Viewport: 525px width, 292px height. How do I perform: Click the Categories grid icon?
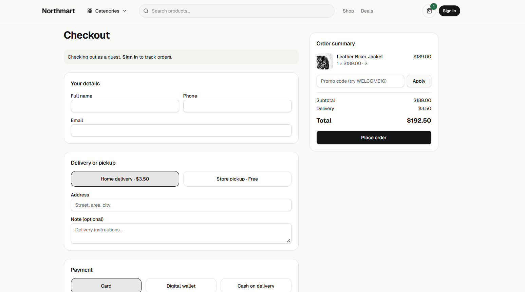90,11
